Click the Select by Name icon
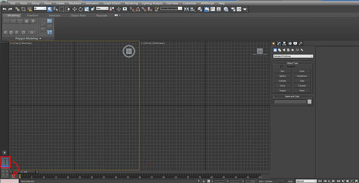 pos(55,9)
